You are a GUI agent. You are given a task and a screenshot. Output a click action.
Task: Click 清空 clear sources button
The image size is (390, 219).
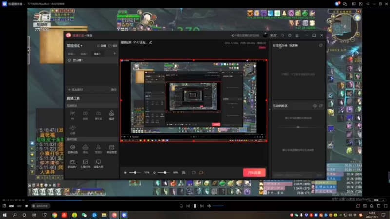[x=114, y=90]
